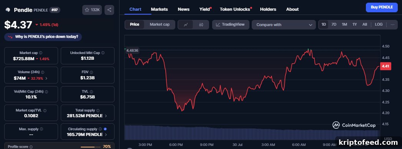This screenshot has width=402, height=149.
Task: Open the Chart tab
Action: click(x=135, y=9)
